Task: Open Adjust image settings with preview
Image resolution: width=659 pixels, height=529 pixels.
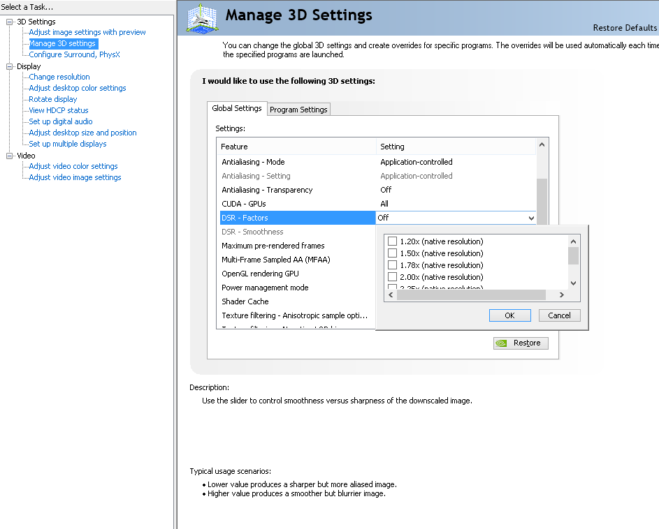Action: pos(87,32)
